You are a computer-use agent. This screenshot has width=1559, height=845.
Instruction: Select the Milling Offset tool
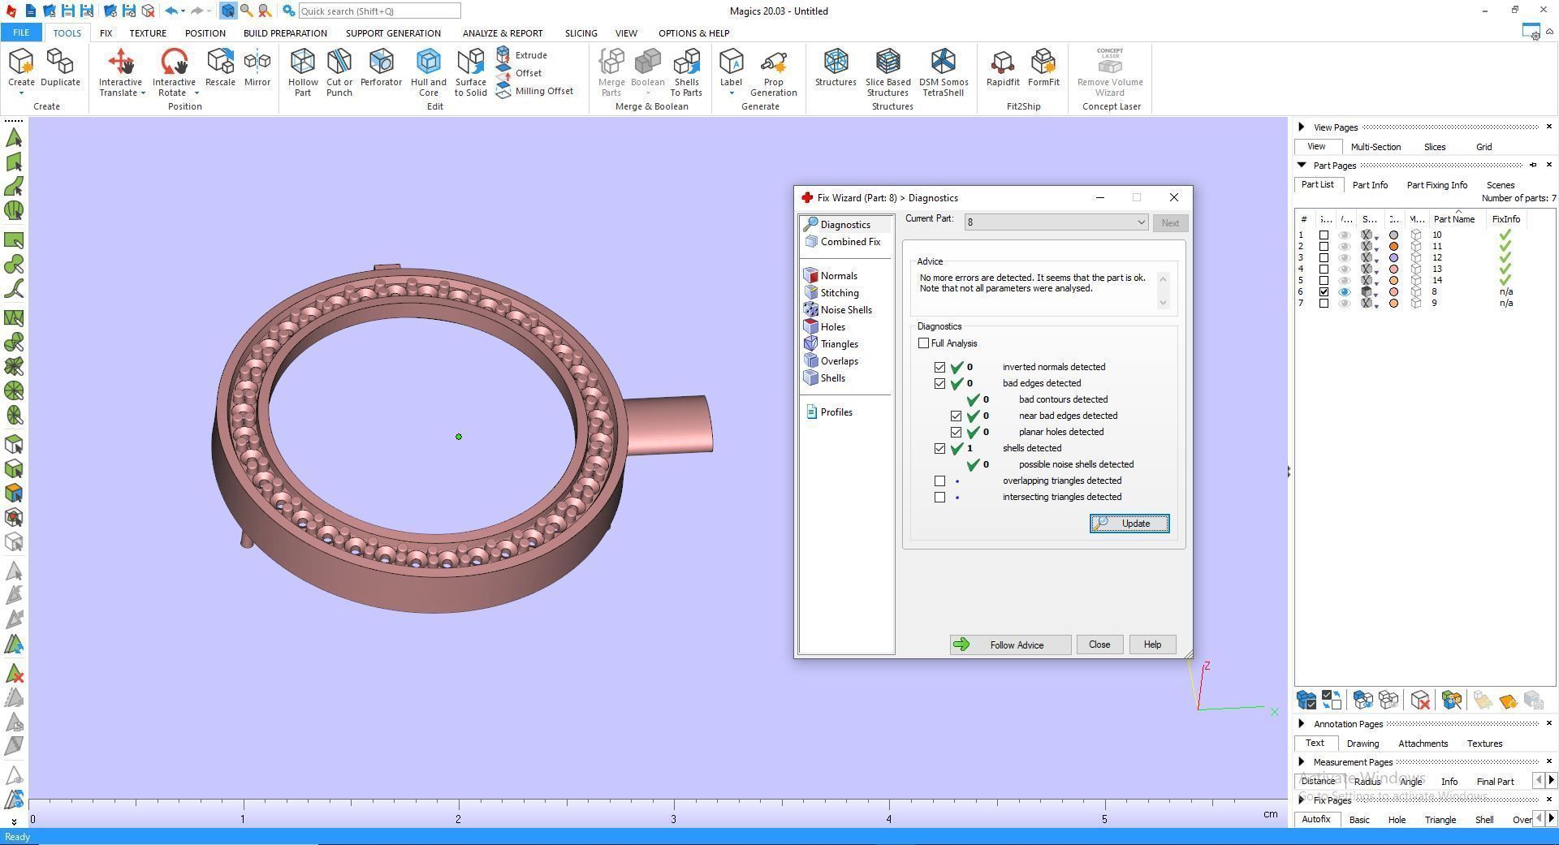pos(535,91)
